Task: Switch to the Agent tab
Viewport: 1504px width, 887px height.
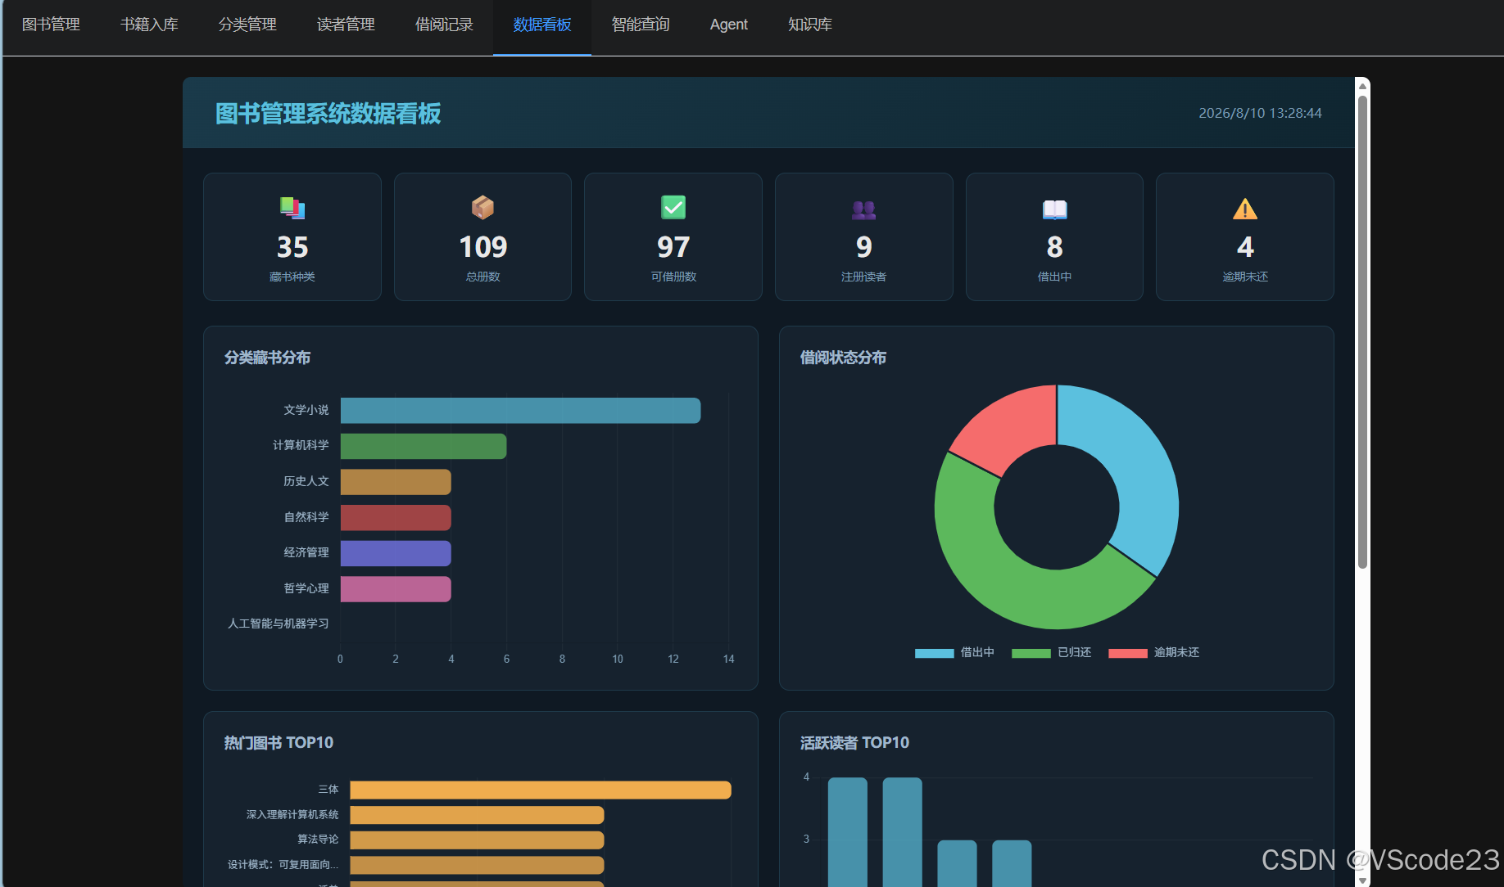Action: click(729, 25)
